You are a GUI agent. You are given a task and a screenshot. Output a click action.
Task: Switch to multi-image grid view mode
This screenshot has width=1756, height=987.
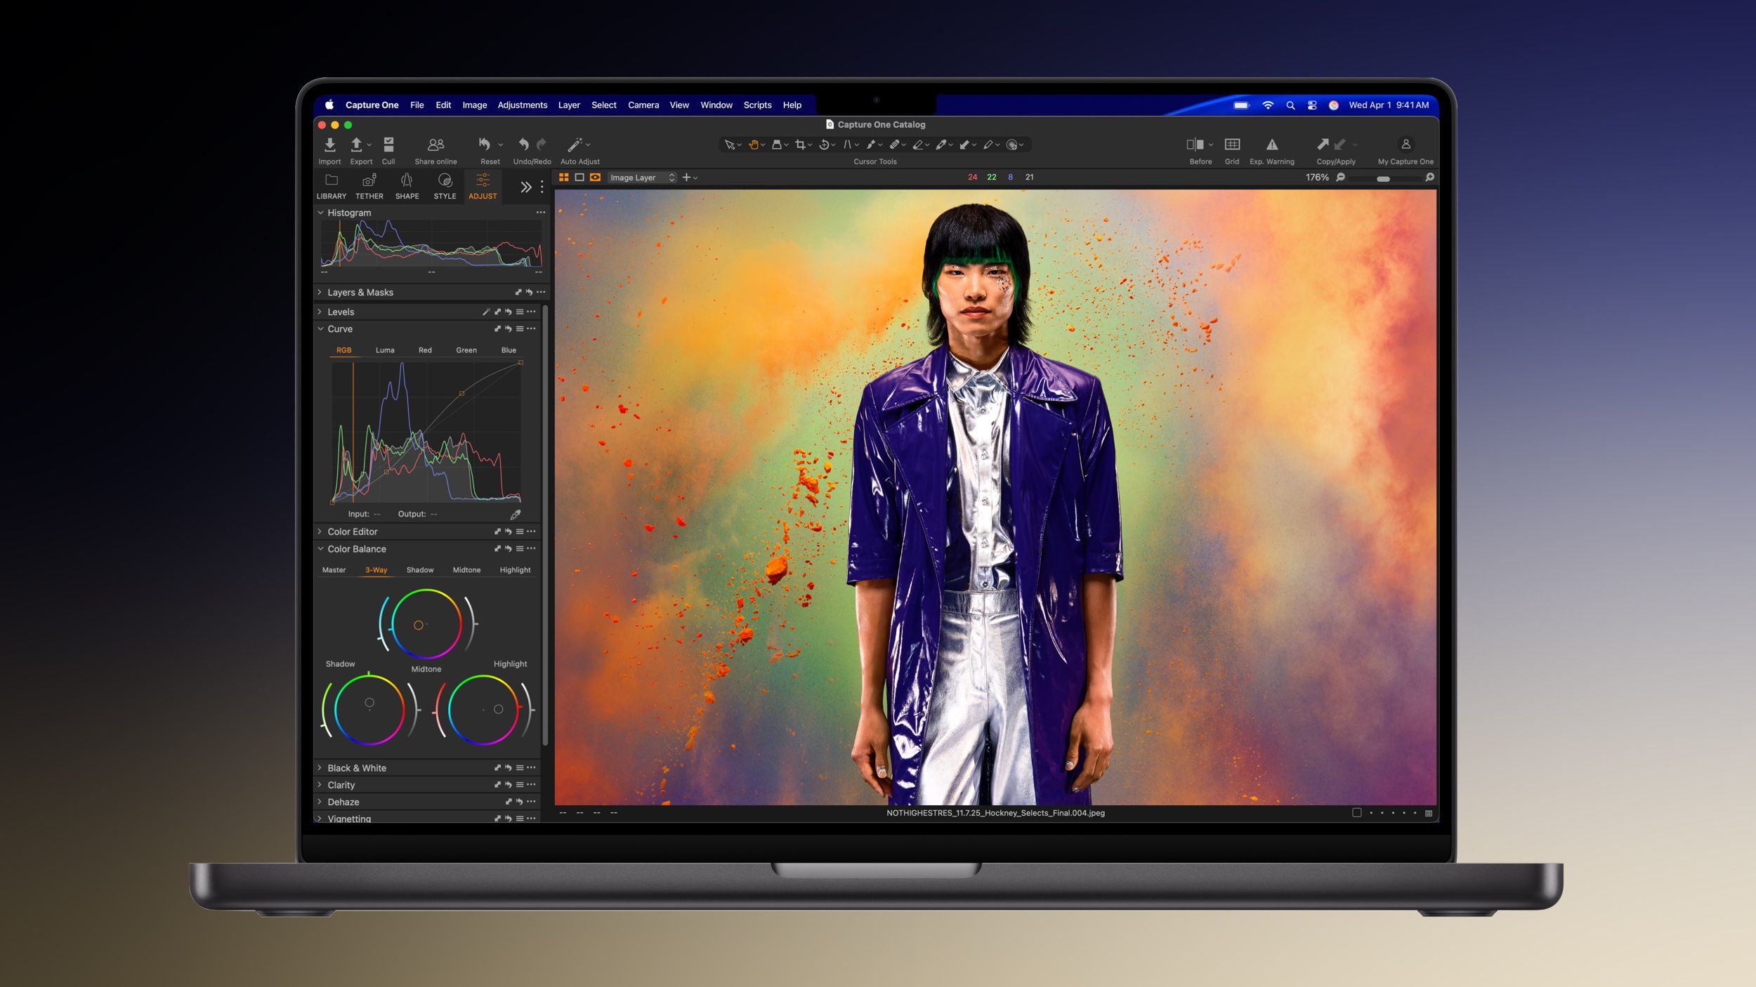(x=563, y=178)
